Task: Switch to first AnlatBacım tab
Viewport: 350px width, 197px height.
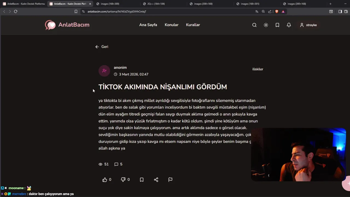Action: pos(24,4)
